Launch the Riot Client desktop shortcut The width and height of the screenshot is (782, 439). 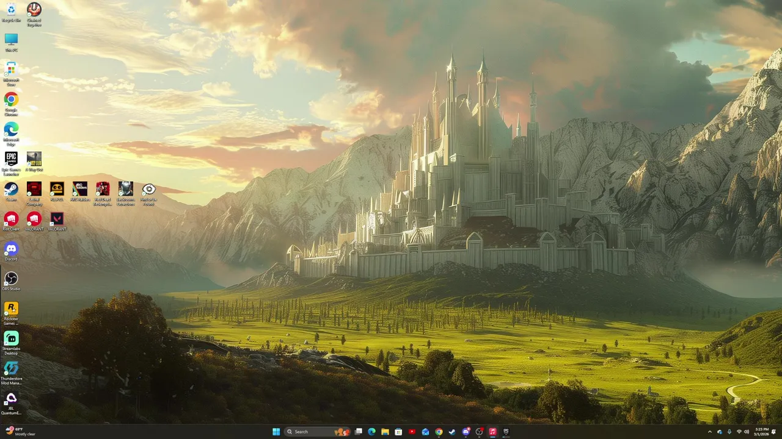11,221
